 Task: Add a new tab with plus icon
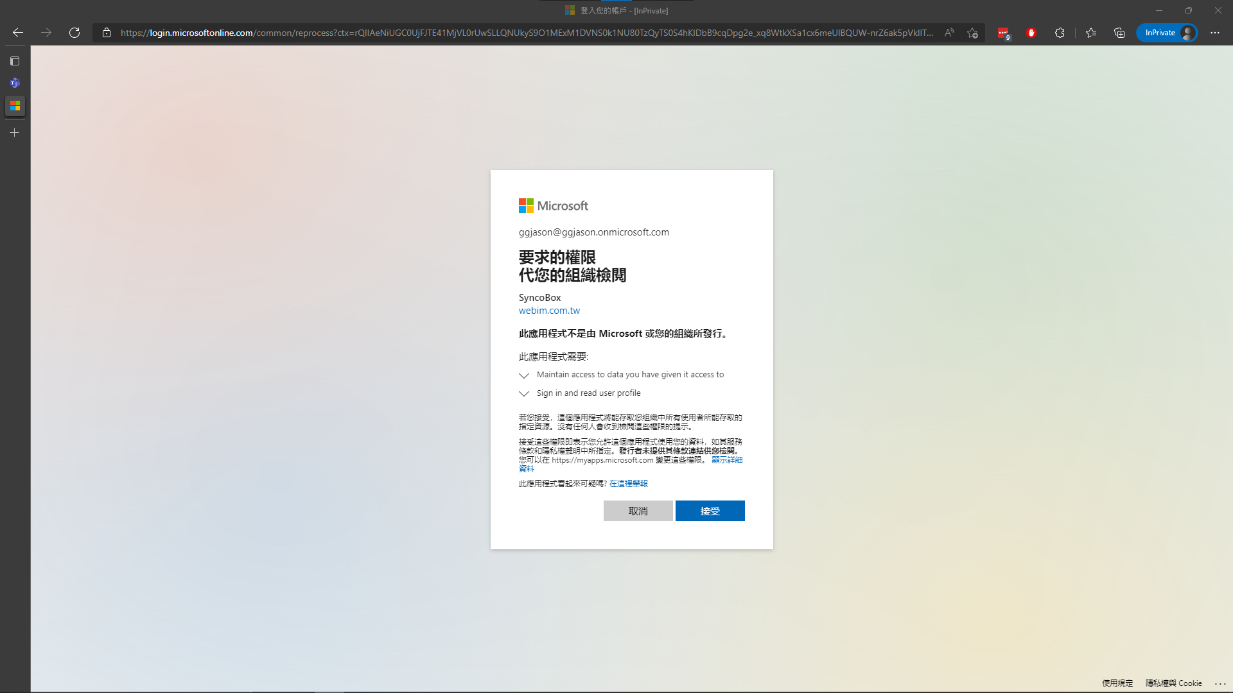15,132
